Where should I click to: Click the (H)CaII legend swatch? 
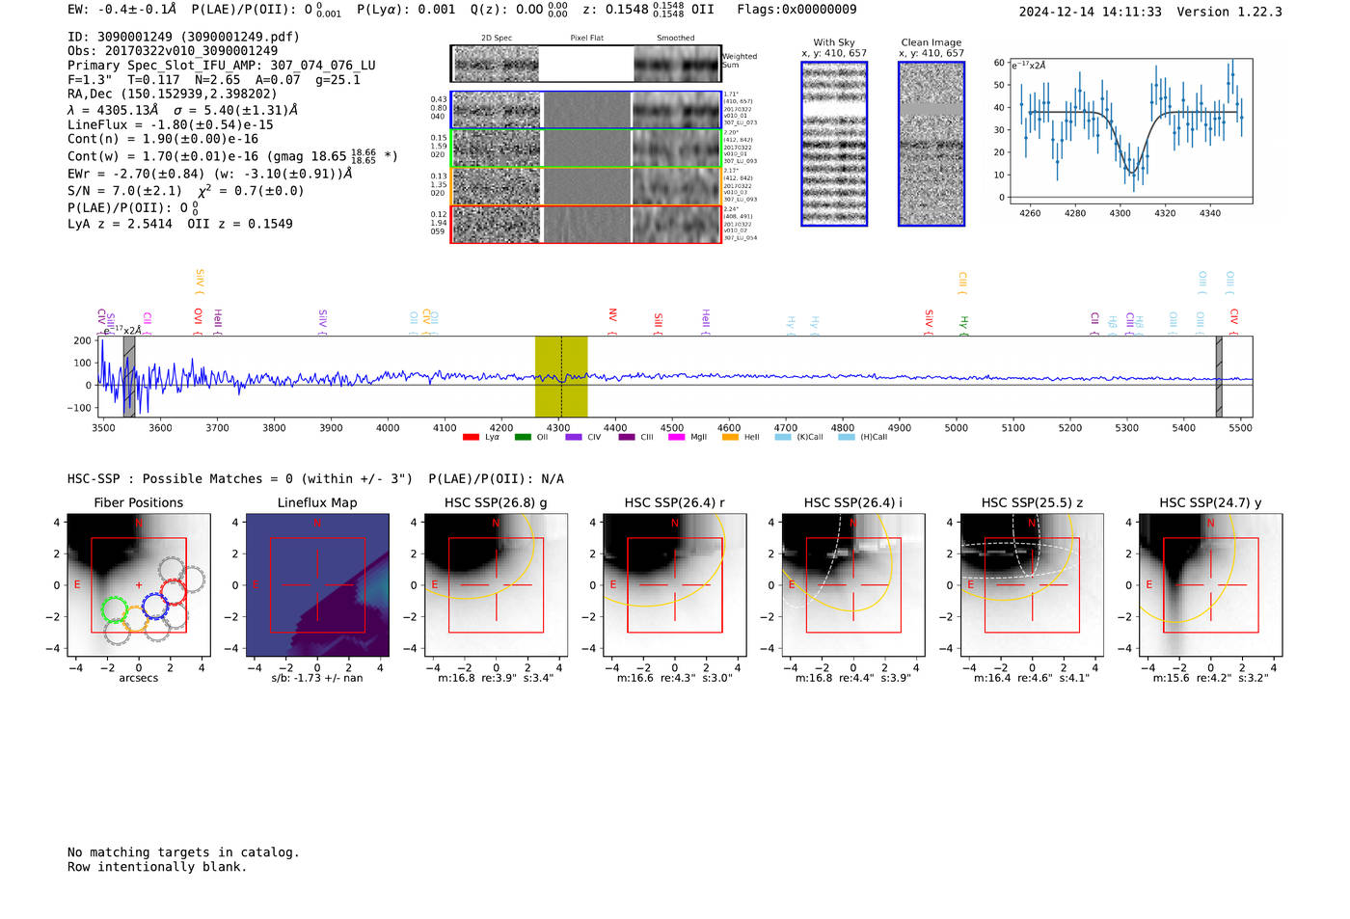coord(847,438)
